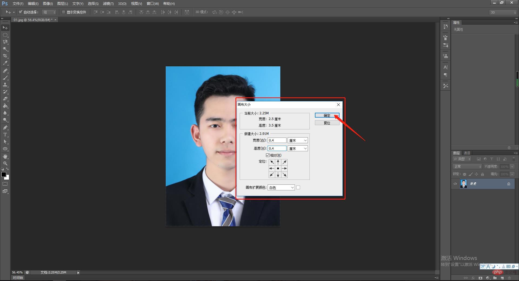
Task: Select the Hand tool
Action: 5,156
